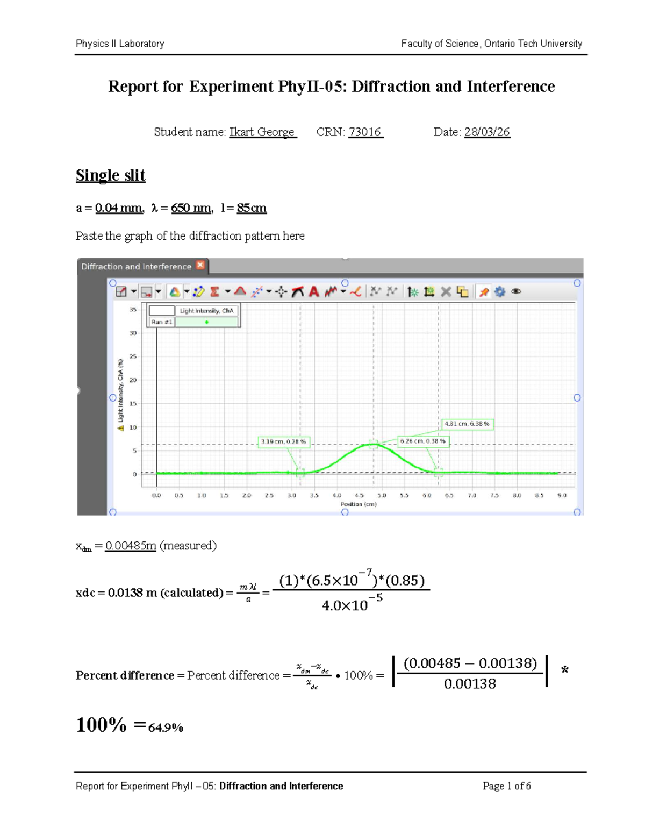645x835 pixels.
Task: Click the Light Intensity, ChA (%) y-axis label
Action: [x=121, y=390]
